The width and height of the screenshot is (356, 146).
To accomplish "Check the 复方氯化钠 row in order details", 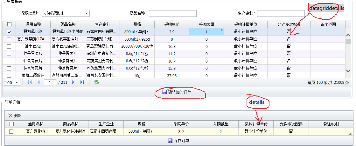I will pyautogui.click(x=11, y=131).
